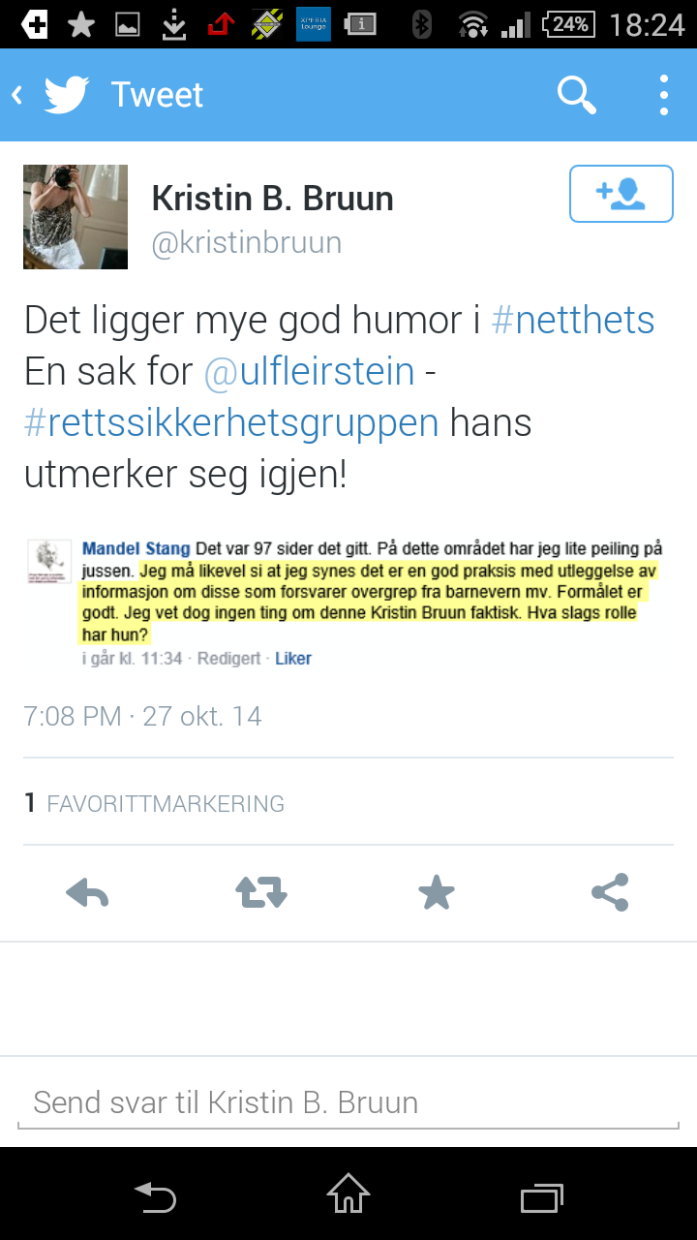
Task: Follow Kristin B. Bruun with add-user button
Action: point(621,194)
